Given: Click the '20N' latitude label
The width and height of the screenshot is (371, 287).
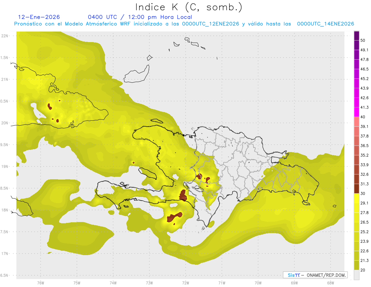Looking at the screenshot, I should [x=5, y=123].
